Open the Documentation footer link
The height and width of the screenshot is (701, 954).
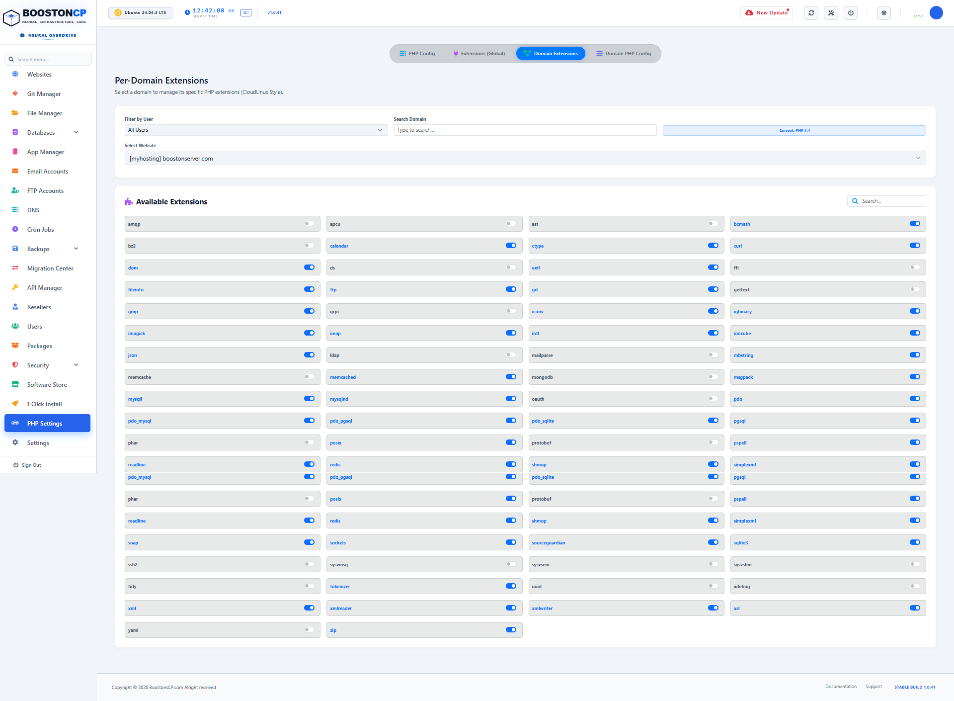coord(841,687)
